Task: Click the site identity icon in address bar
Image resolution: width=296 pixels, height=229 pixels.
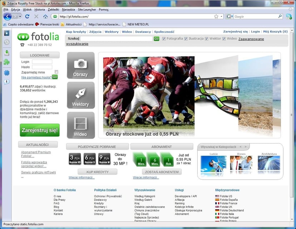Action: [x=55, y=16]
